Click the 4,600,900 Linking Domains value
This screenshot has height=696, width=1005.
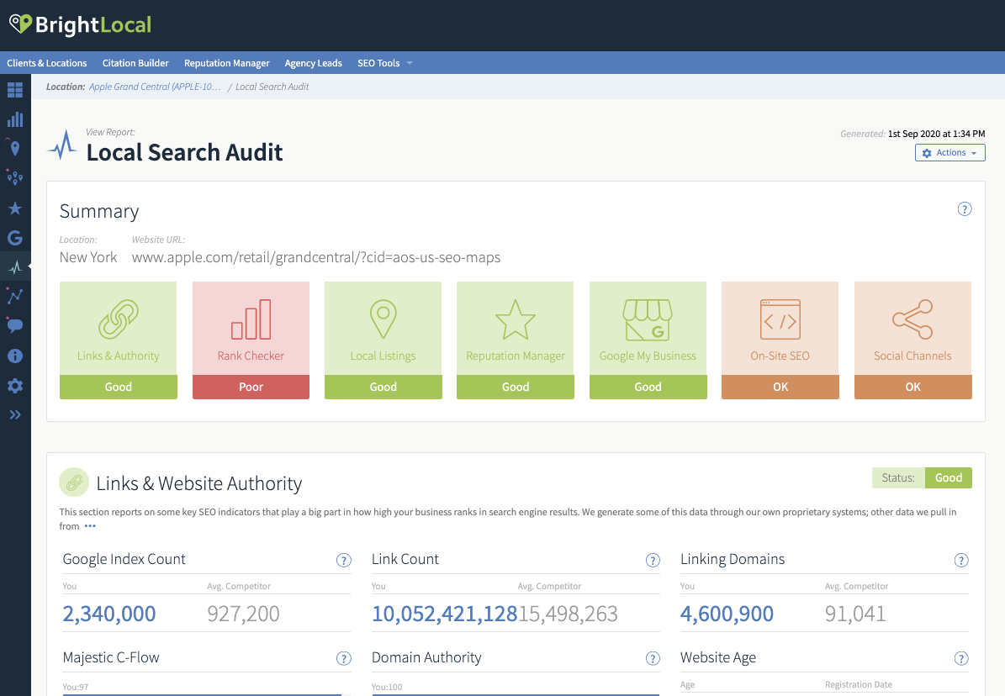click(x=727, y=614)
